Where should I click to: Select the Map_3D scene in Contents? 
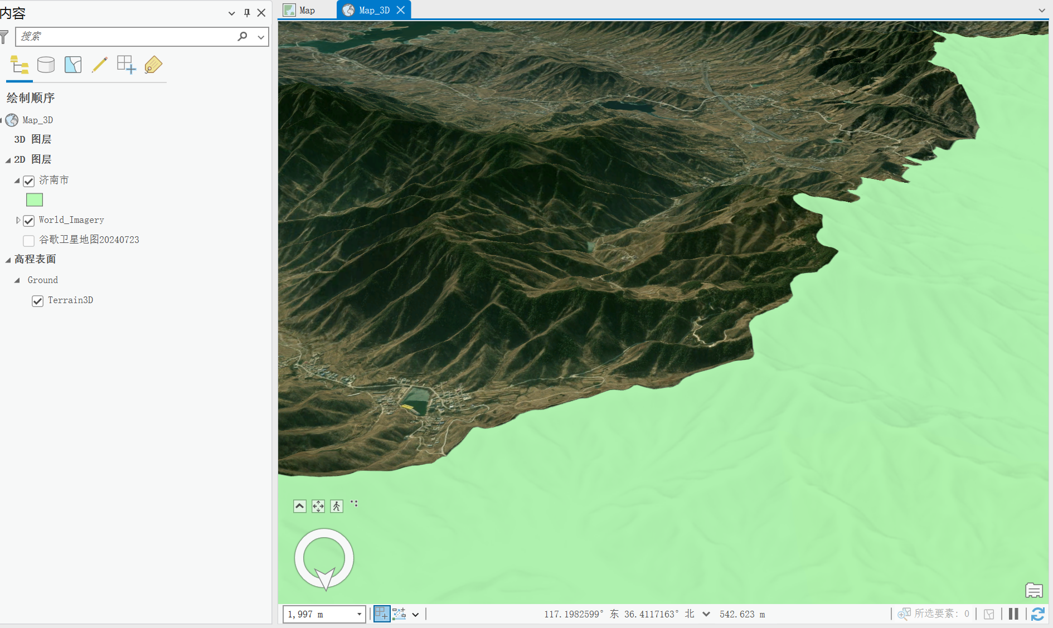[x=37, y=120]
